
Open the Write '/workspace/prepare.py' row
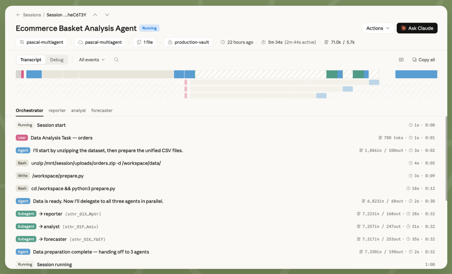click(225, 176)
